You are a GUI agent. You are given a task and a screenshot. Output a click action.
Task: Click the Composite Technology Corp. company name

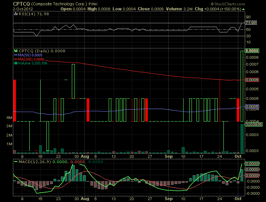59,4
